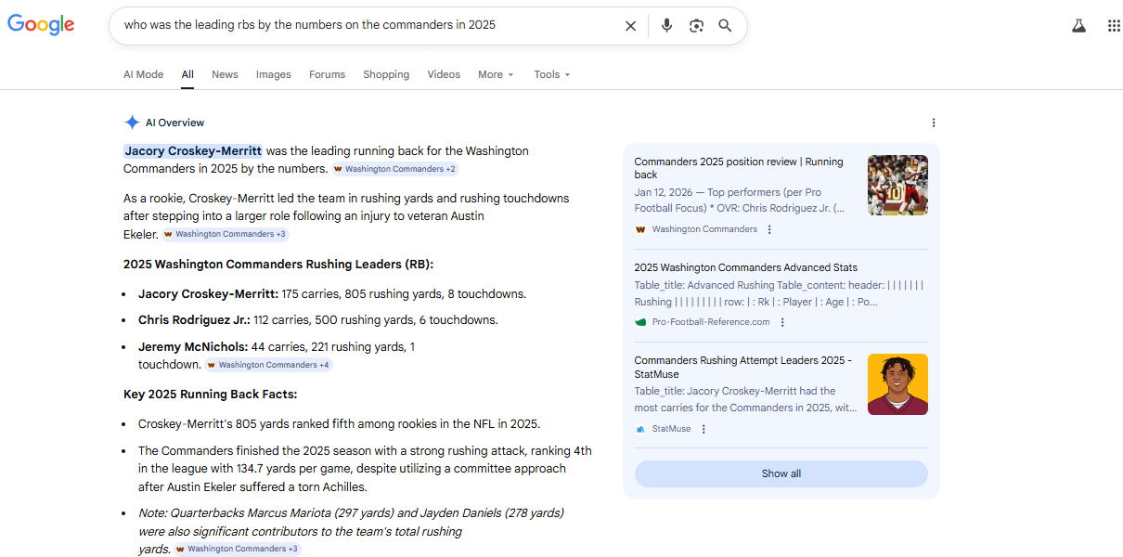This screenshot has height=557, width=1123.
Task: Switch to the News tab
Action: 225,74
